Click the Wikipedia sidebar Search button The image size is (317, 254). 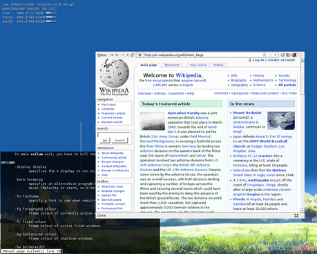tap(119, 140)
